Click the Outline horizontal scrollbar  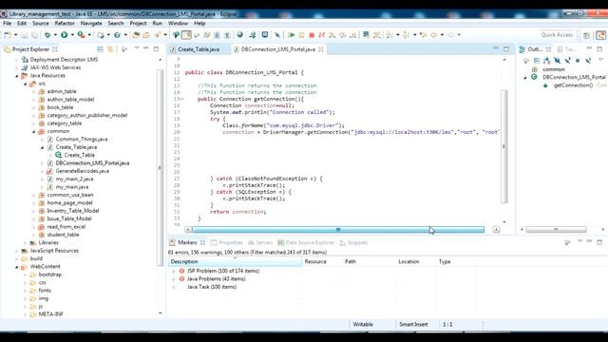click(x=556, y=230)
